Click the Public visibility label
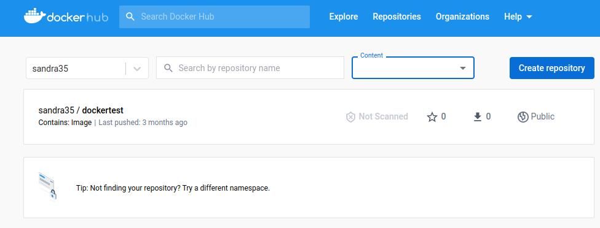 point(543,116)
